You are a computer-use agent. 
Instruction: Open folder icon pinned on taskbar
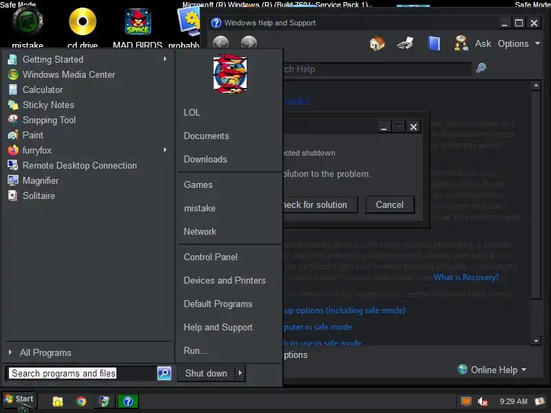click(x=58, y=401)
